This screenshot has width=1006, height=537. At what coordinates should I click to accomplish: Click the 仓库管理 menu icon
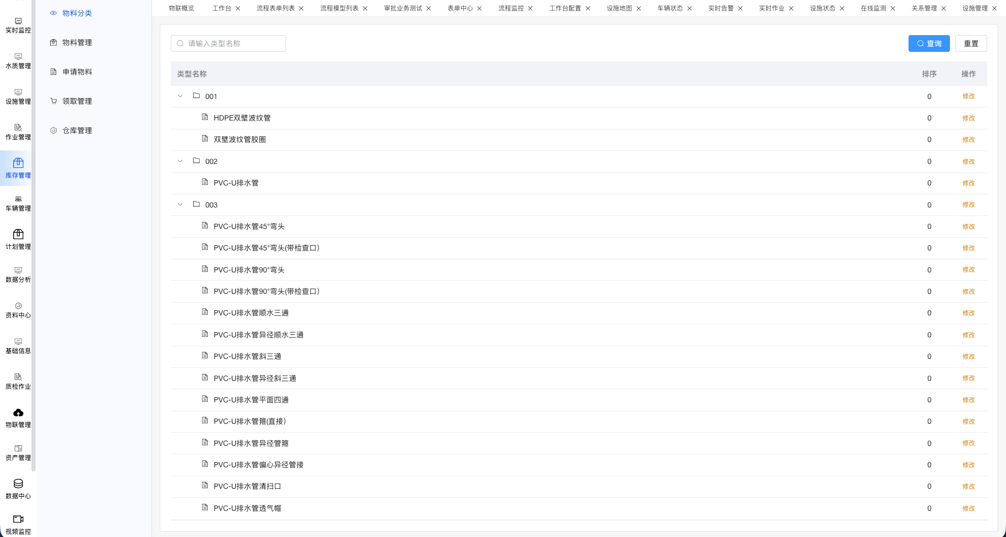(53, 130)
